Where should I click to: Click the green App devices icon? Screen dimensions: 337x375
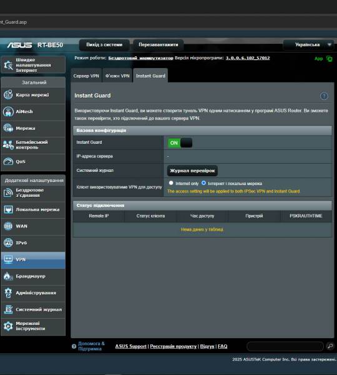pyautogui.click(x=330, y=59)
